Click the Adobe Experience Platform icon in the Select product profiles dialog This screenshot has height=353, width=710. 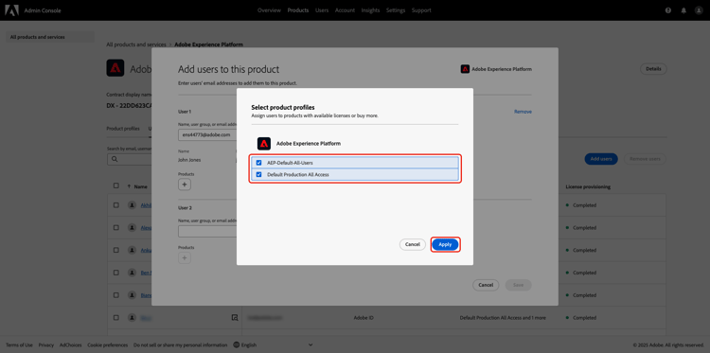click(264, 144)
